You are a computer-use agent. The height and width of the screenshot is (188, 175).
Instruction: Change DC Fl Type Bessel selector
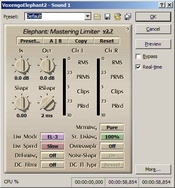[112, 165]
